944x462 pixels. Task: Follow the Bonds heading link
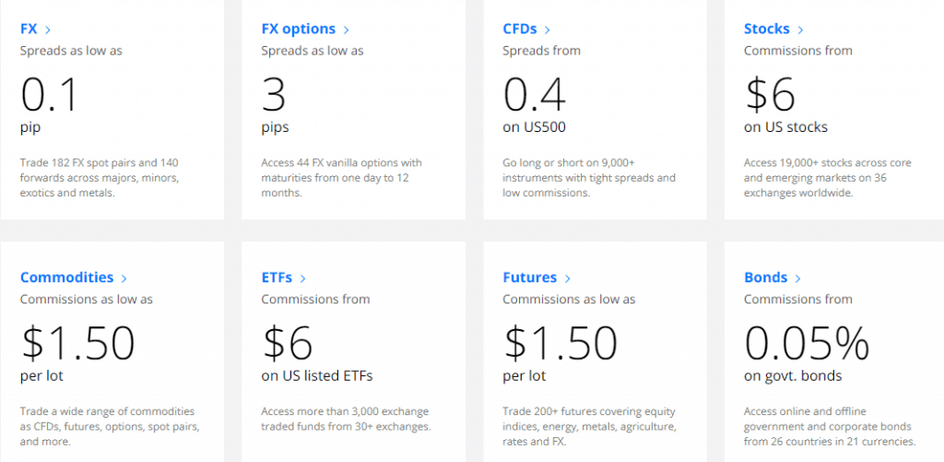(765, 277)
